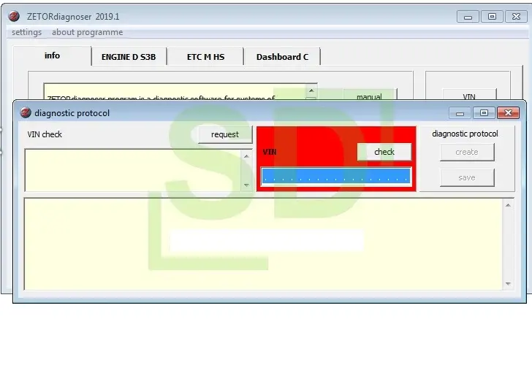Click up arrow of VIN check box scrollbar
532x365 pixels.
pyautogui.click(x=247, y=156)
